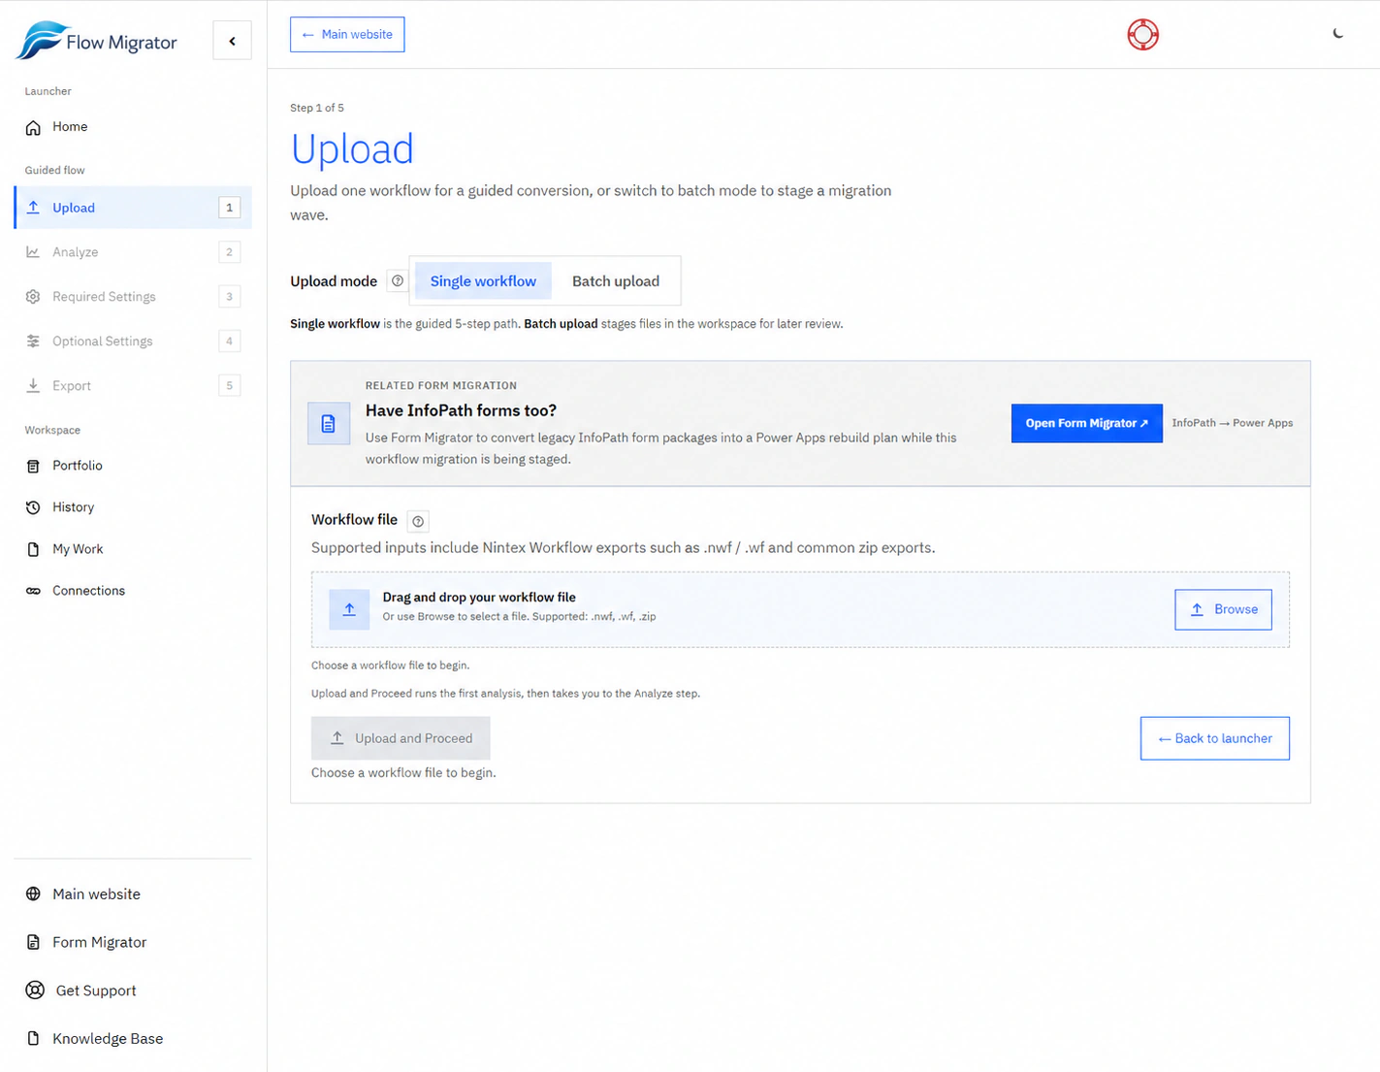Open Required Settings step
This screenshot has width=1380, height=1072.
tap(133, 297)
